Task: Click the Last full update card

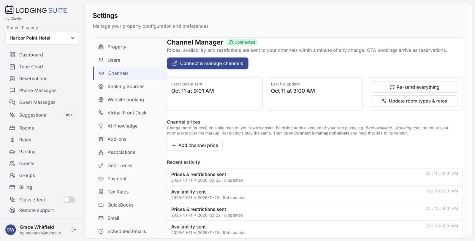Action: tap(315, 94)
